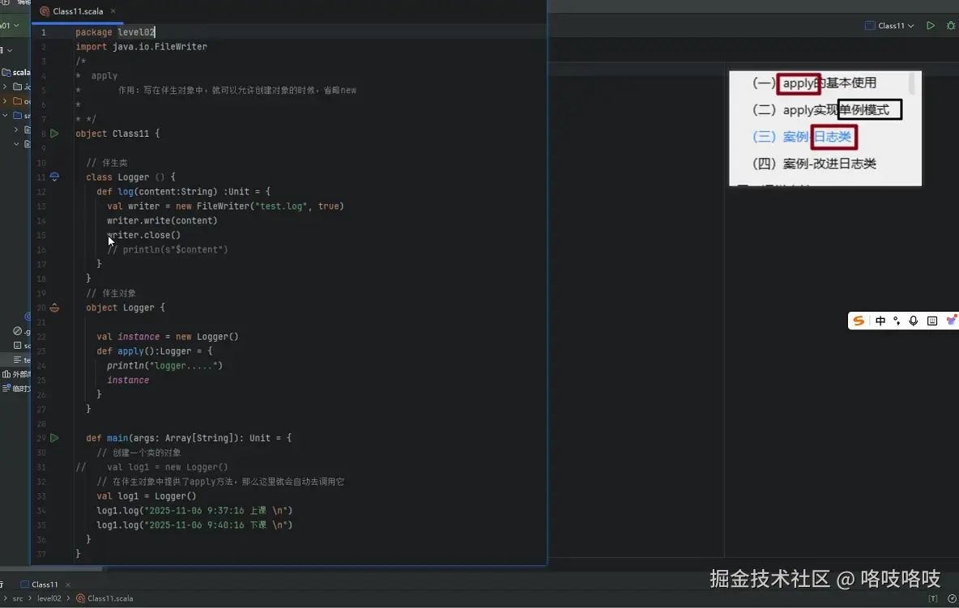Select the gitignore file in the project tree
Image resolution: width=959 pixels, height=608 pixels.
click(x=21, y=331)
